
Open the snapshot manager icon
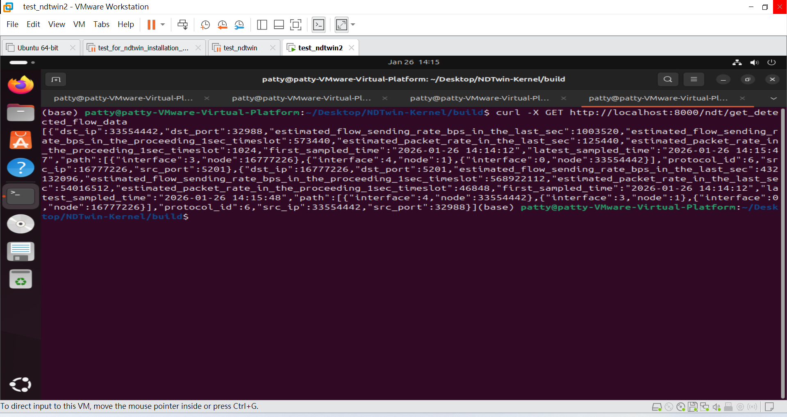click(x=239, y=25)
